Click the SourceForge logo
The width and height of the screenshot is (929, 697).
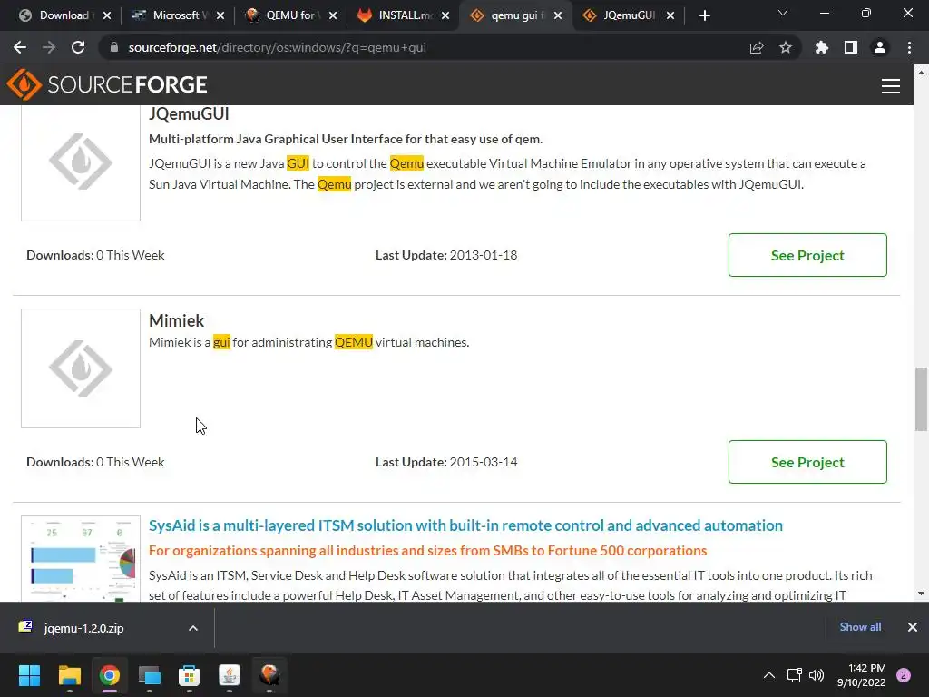[107, 84]
